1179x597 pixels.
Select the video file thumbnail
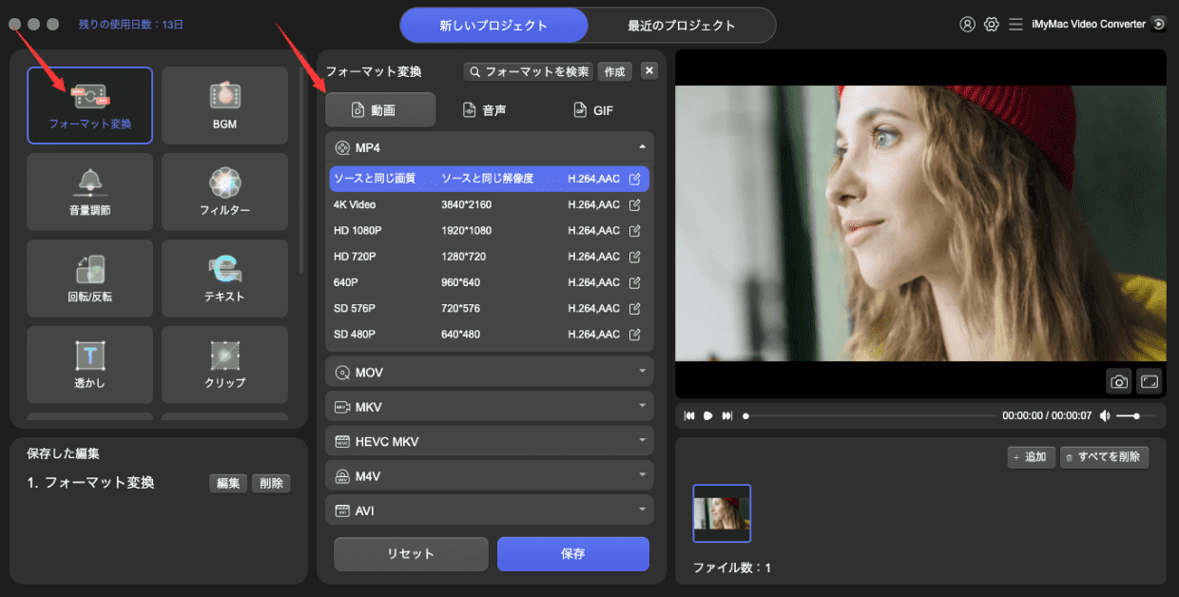click(x=722, y=513)
